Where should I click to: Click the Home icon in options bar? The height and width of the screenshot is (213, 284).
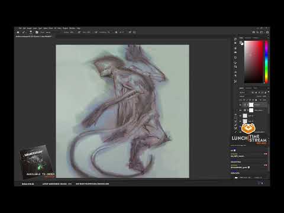pyautogui.click(x=18, y=32)
